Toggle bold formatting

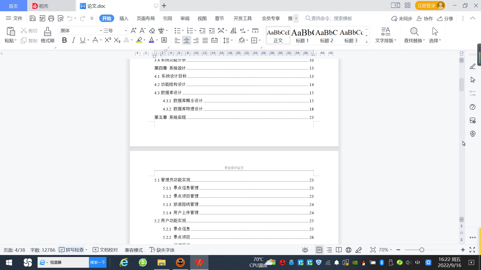[64, 40]
